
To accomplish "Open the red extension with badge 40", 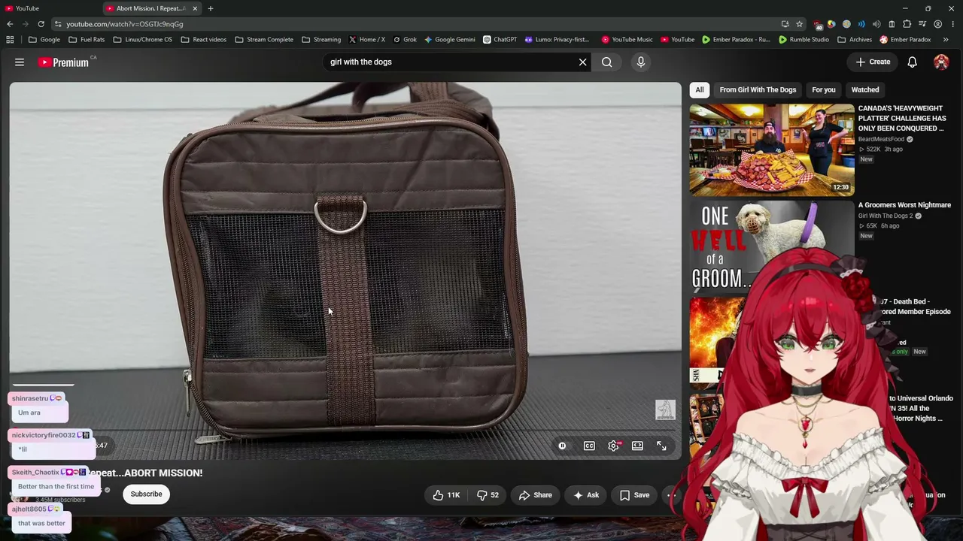I will (818, 24).
